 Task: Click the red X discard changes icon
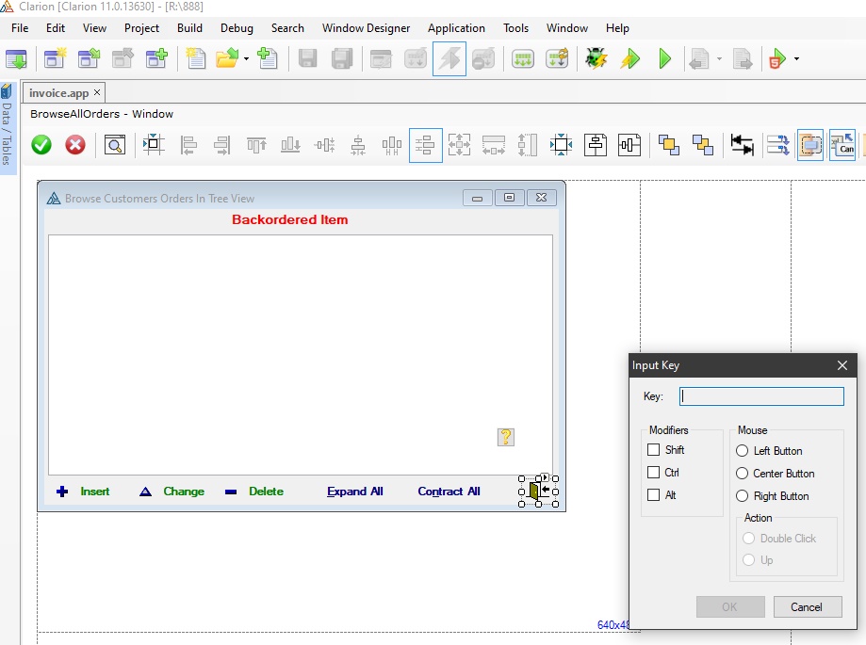tap(75, 145)
